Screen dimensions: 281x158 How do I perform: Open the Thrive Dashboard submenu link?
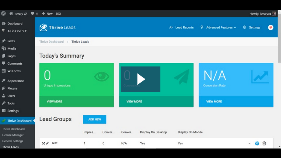[x=13, y=129]
